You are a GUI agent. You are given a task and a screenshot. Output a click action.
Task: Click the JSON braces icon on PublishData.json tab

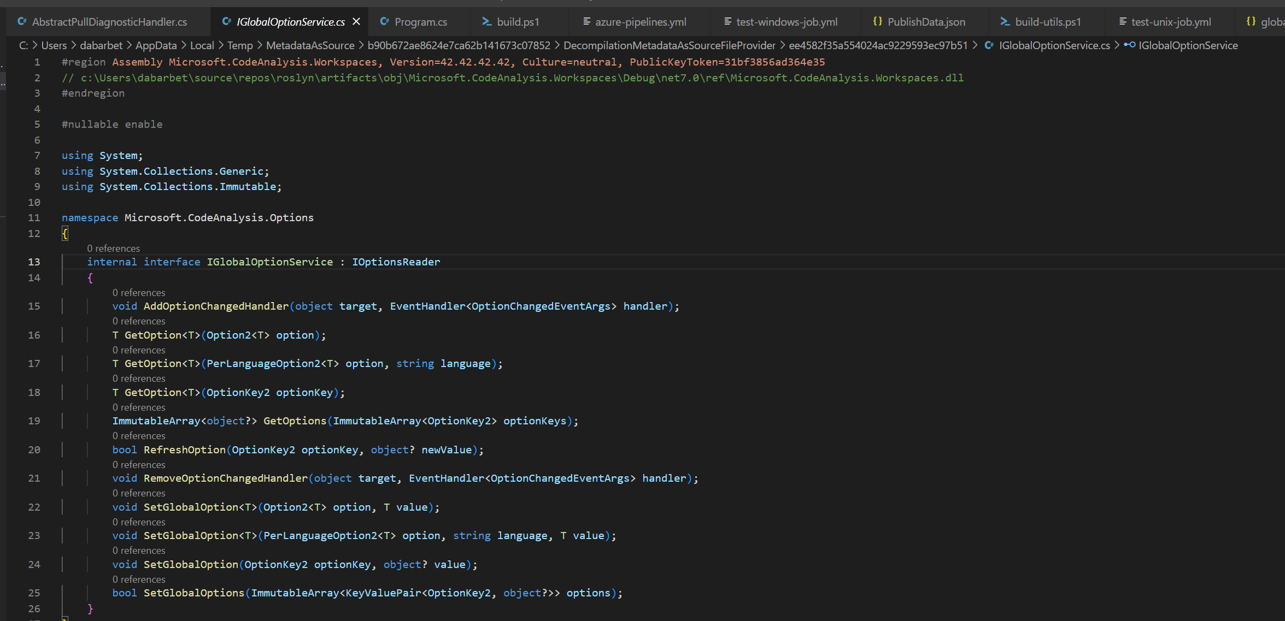(x=878, y=21)
